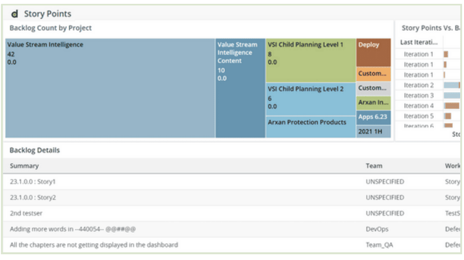Screen dimensions: 464x260
Task: Click UNSPECIFIED team cell for Story1
Action: [385, 182]
